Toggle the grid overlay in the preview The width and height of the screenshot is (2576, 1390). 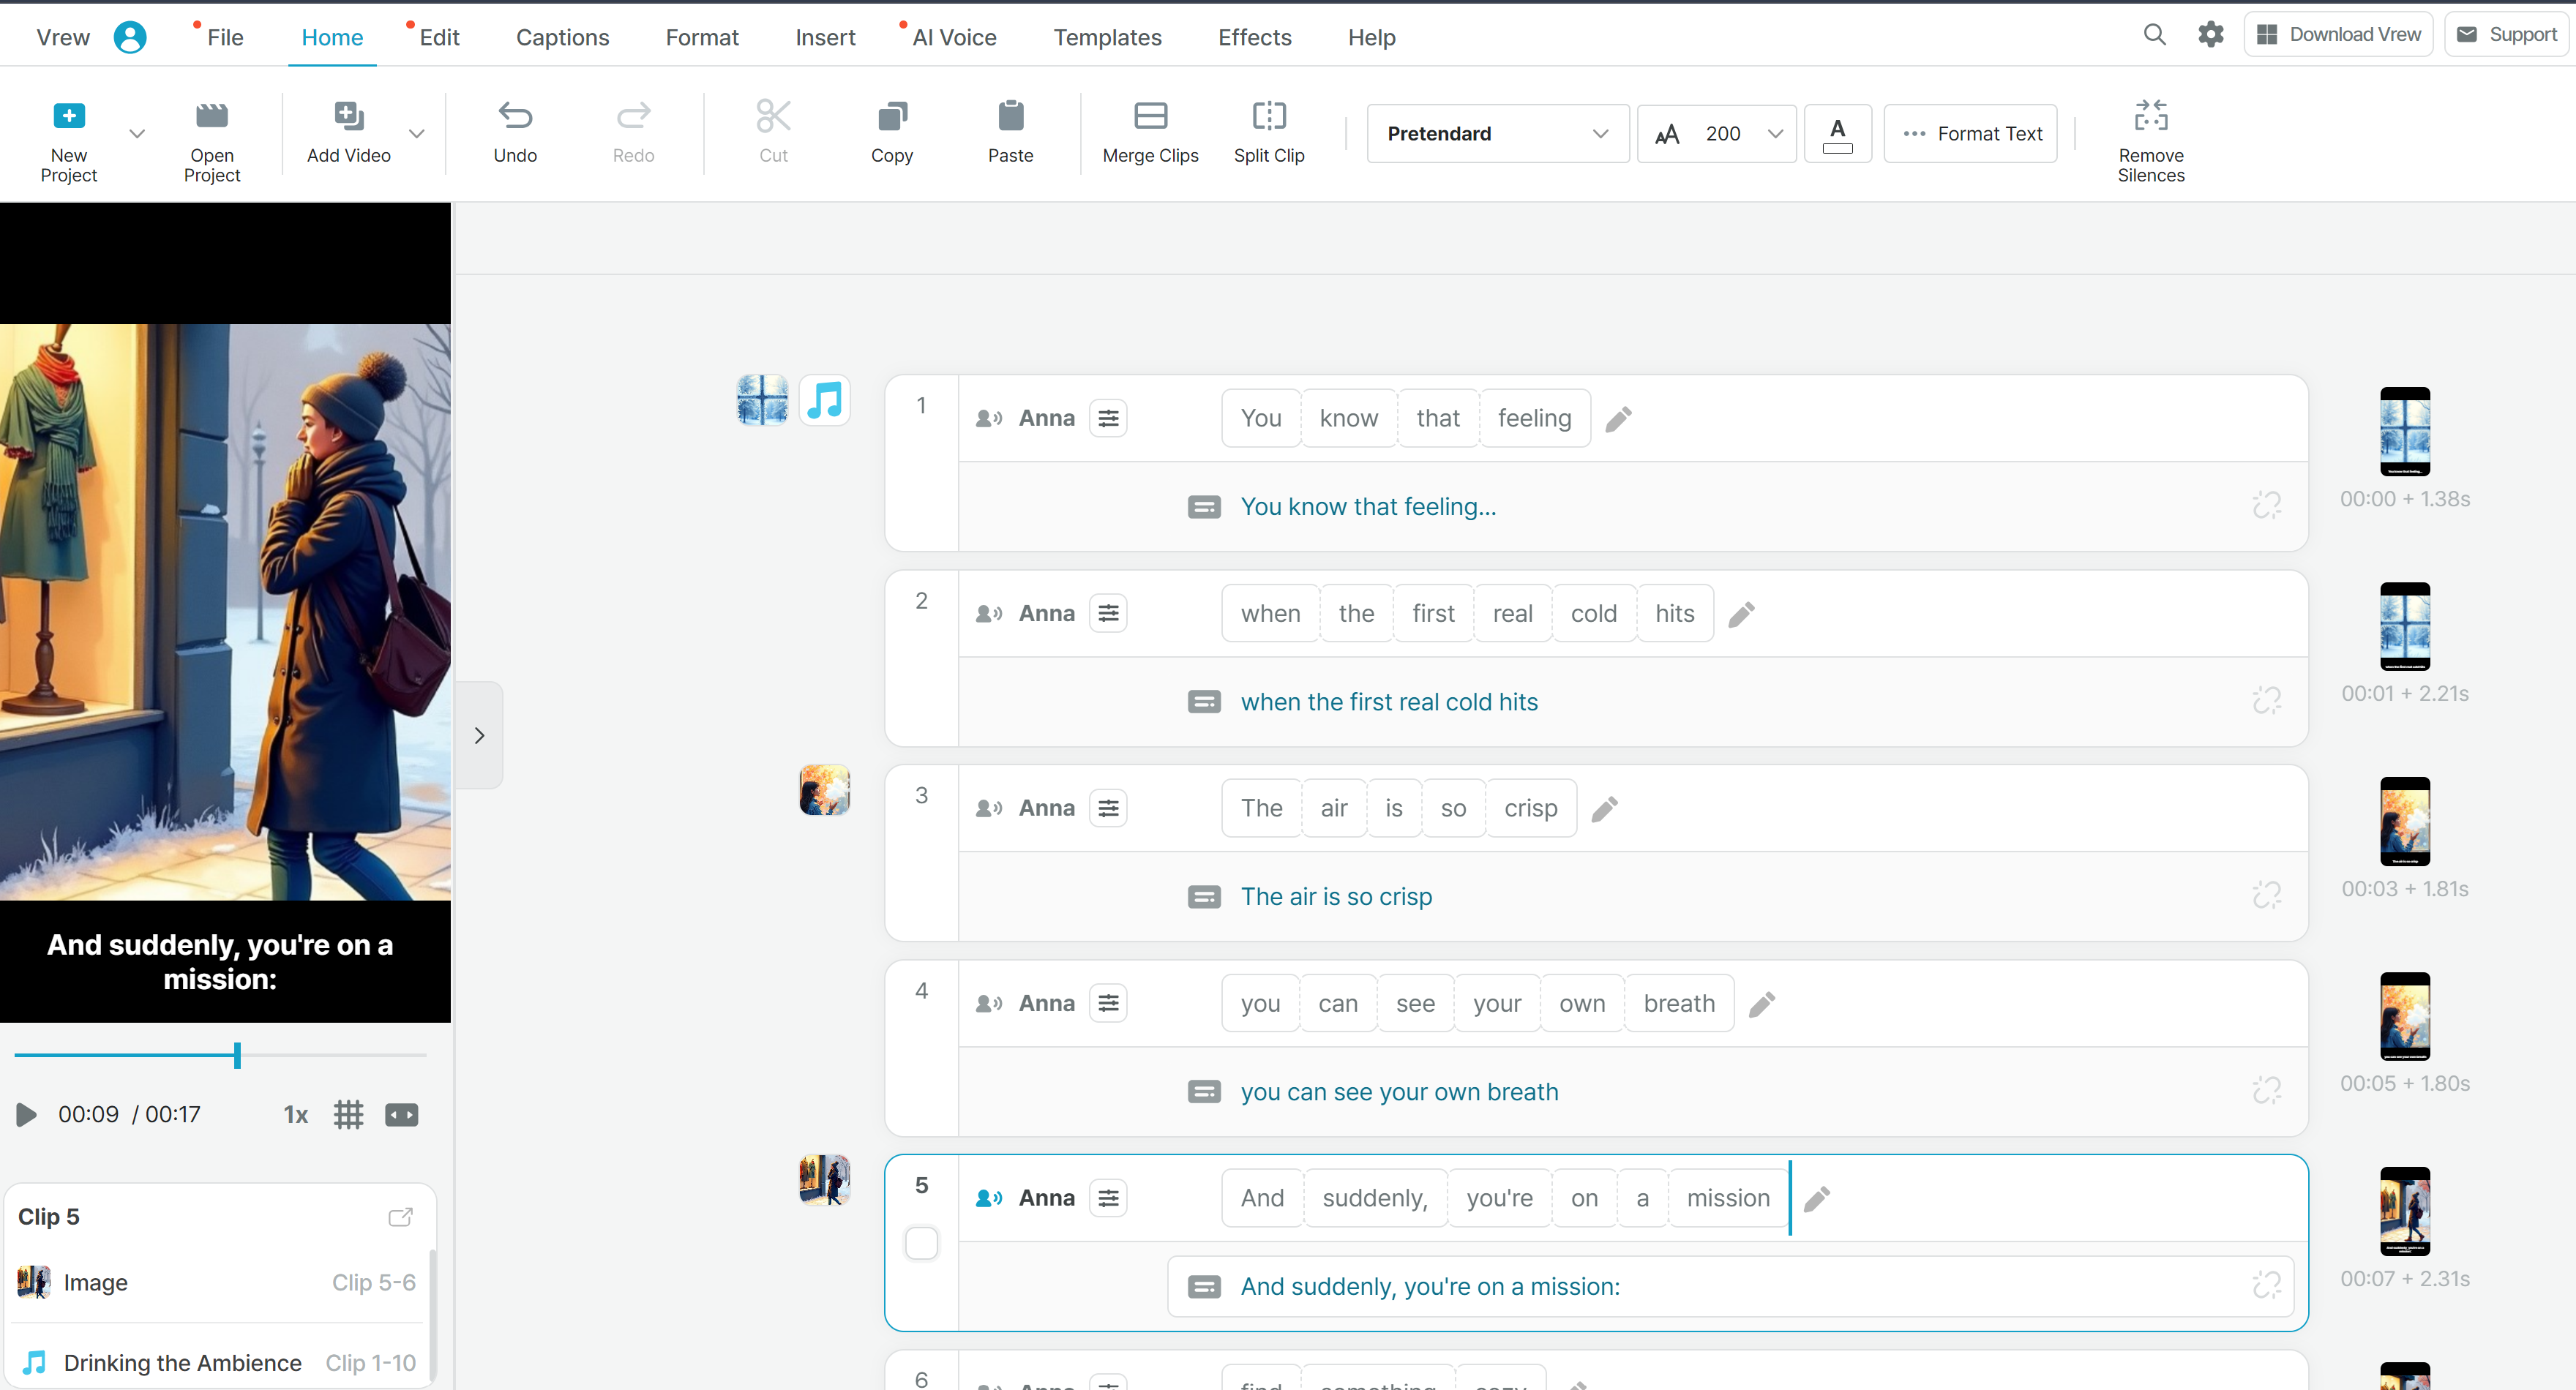pyautogui.click(x=348, y=1114)
